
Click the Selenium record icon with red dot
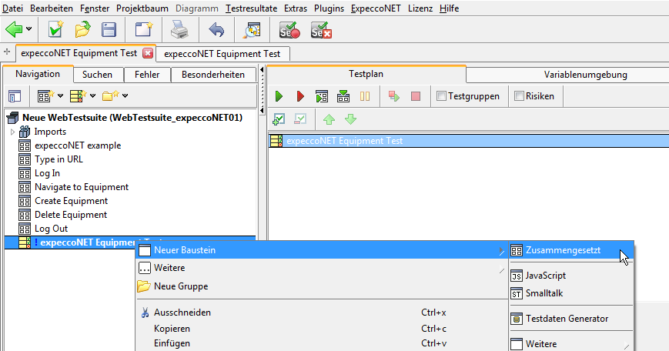pyautogui.click(x=289, y=30)
